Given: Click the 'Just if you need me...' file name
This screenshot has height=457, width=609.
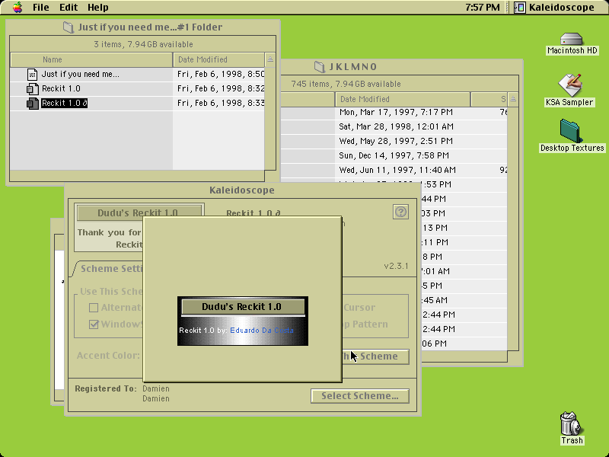Looking at the screenshot, I should [x=81, y=74].
